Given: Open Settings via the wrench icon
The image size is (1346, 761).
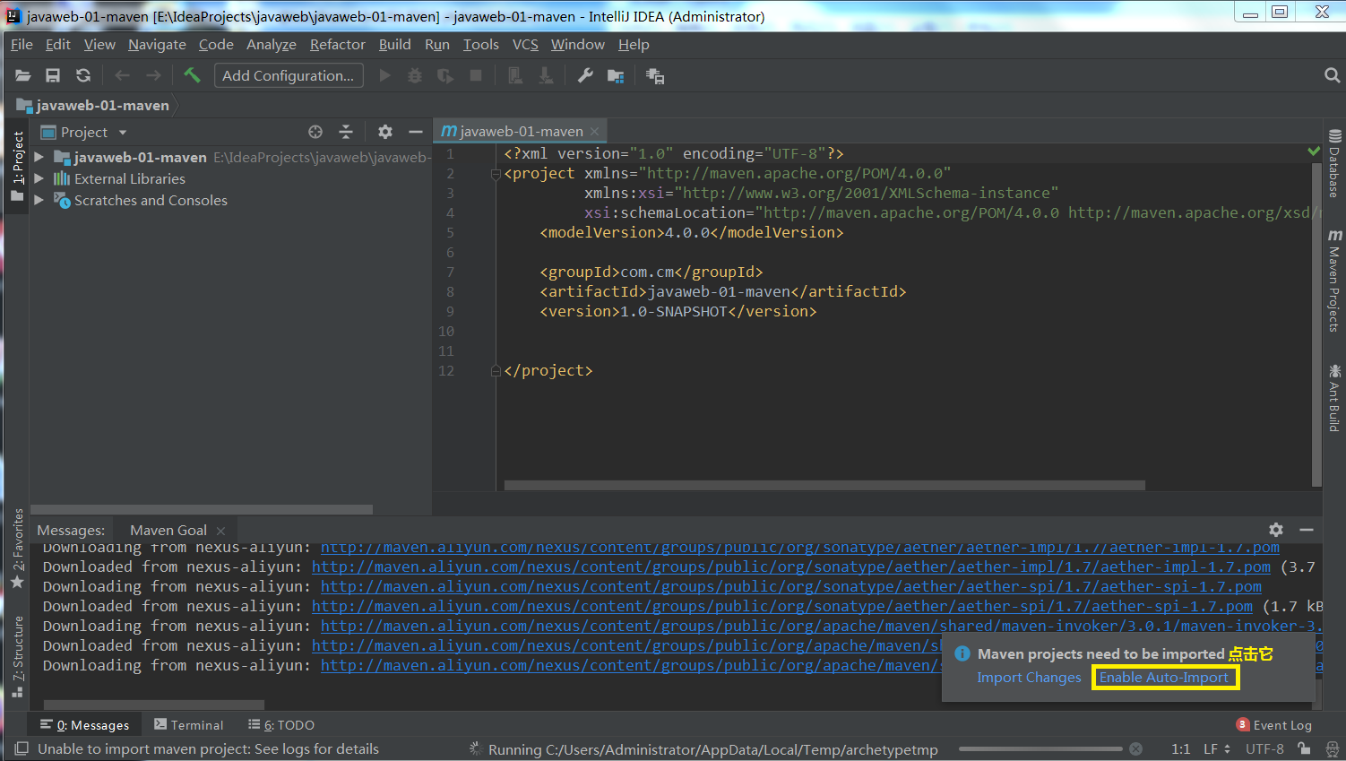Looking at the screenshot, I should [585, 76].
